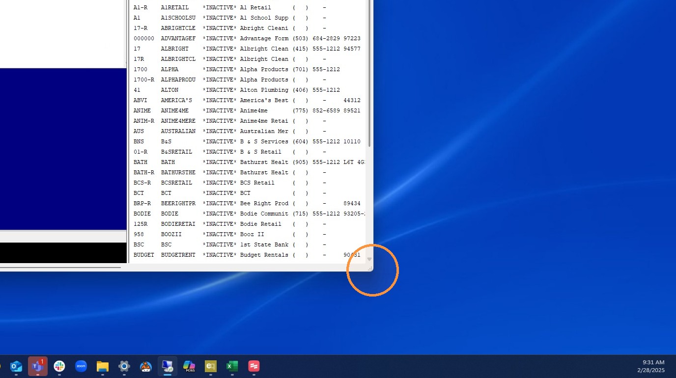This screenshot has width=676, height=378.
Task: Click the vendor ID 958
Action: point(139,234)
